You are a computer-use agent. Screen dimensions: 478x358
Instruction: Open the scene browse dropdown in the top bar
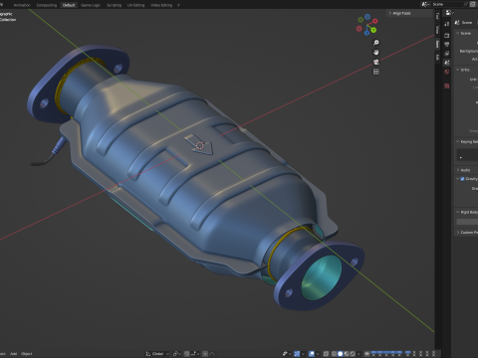pyautogui.click(x=425, y=4)
